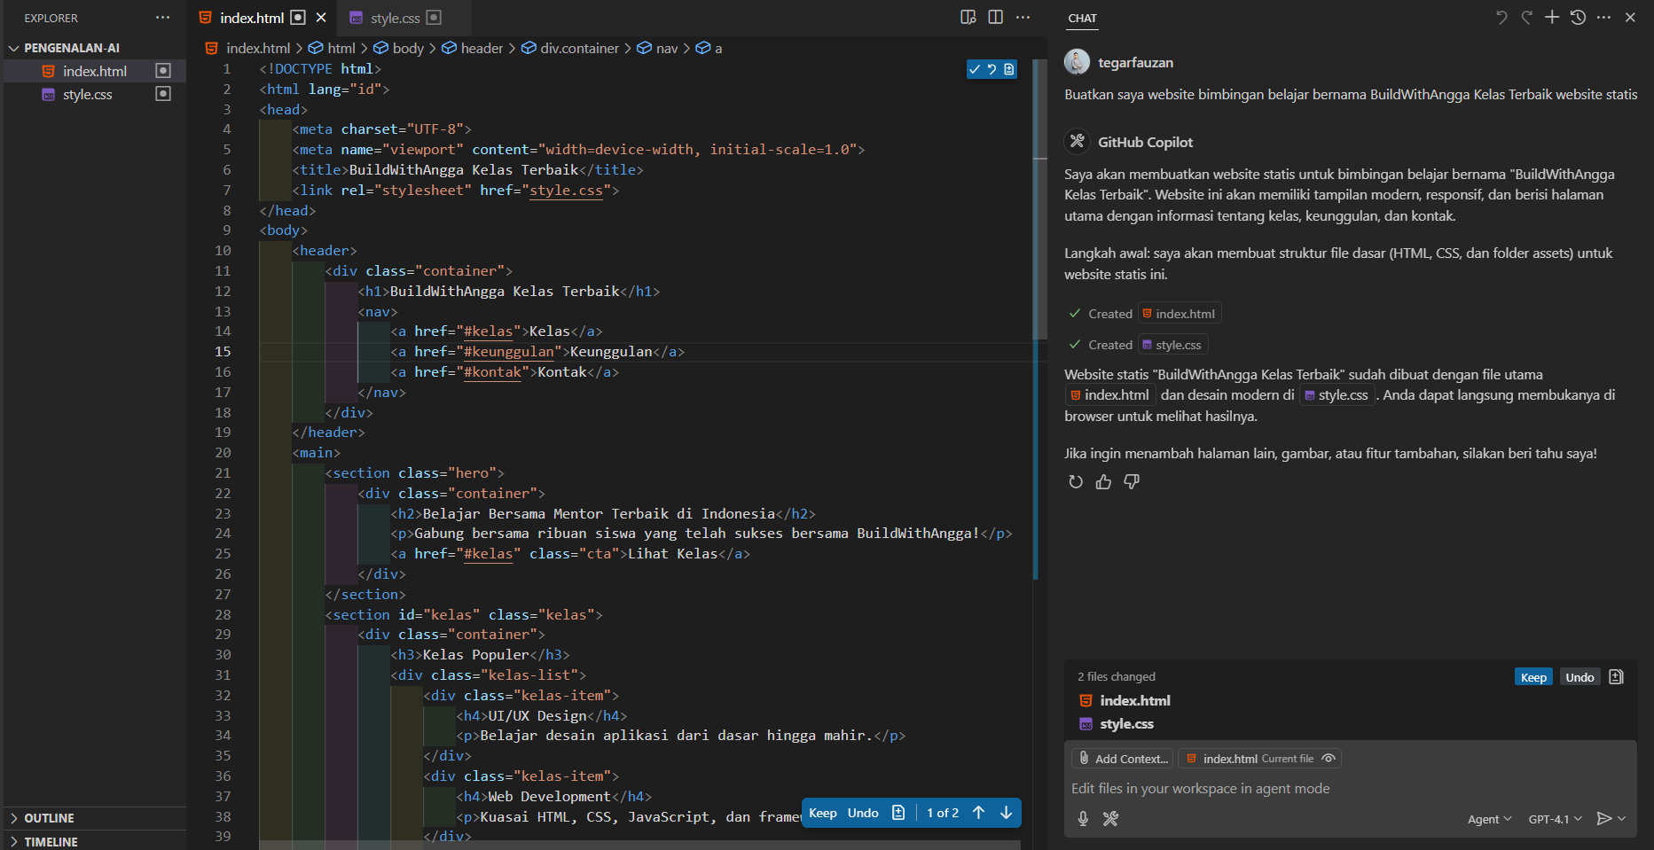Screen dimensions: 1654x850
Task: Split the editor to the right
Action: [996, 18]
